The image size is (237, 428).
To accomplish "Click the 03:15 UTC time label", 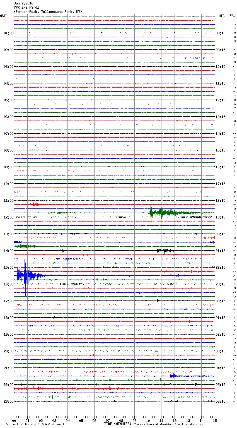I will click(221, 351).
